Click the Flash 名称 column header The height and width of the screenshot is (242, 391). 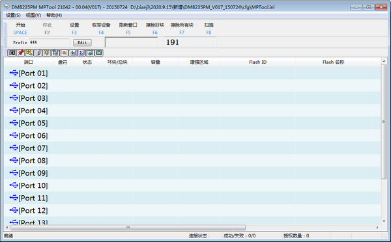[333, 62]
